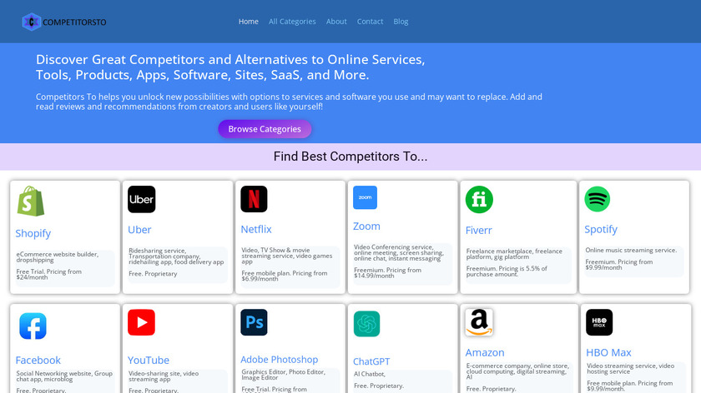Open the ChatGPT logo icon
Screen dimensions: 701x393
366,323
